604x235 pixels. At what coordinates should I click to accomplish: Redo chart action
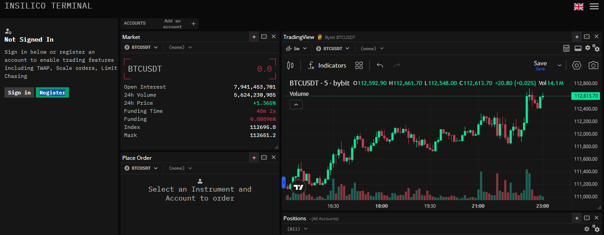pyautogui.click(x=396, y=65)
